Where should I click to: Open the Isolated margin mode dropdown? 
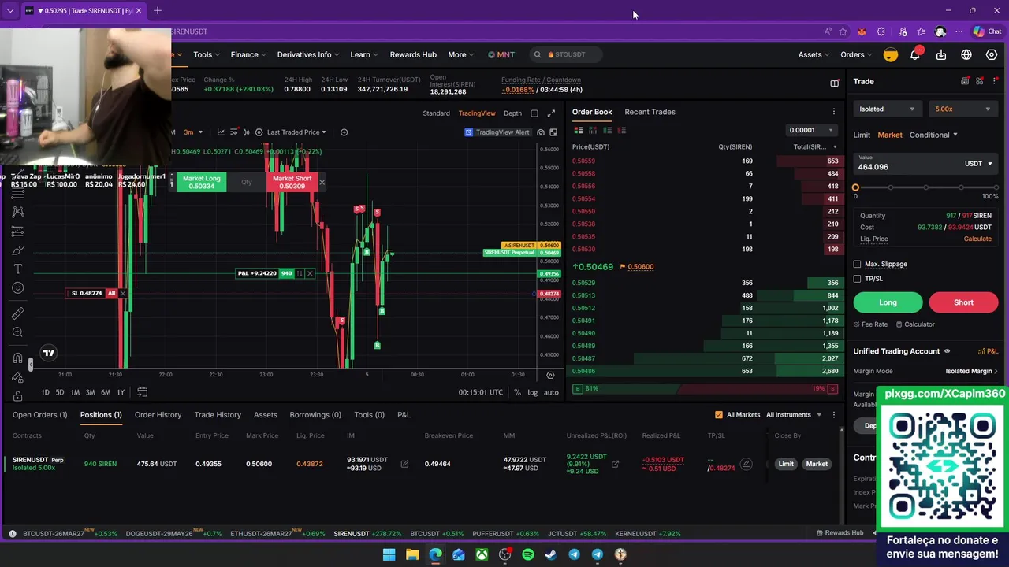point(888,109)
